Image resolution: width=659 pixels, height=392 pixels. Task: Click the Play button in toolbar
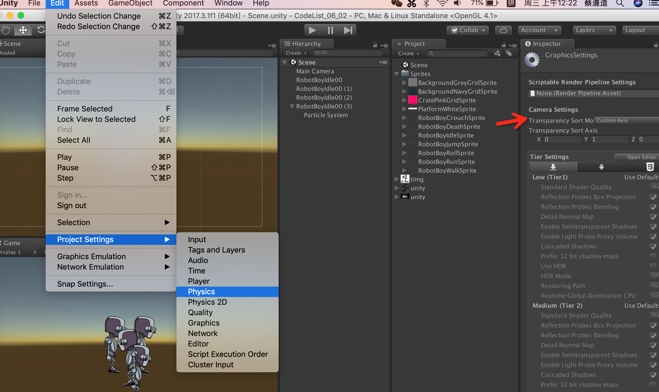[x=312, y=30]
